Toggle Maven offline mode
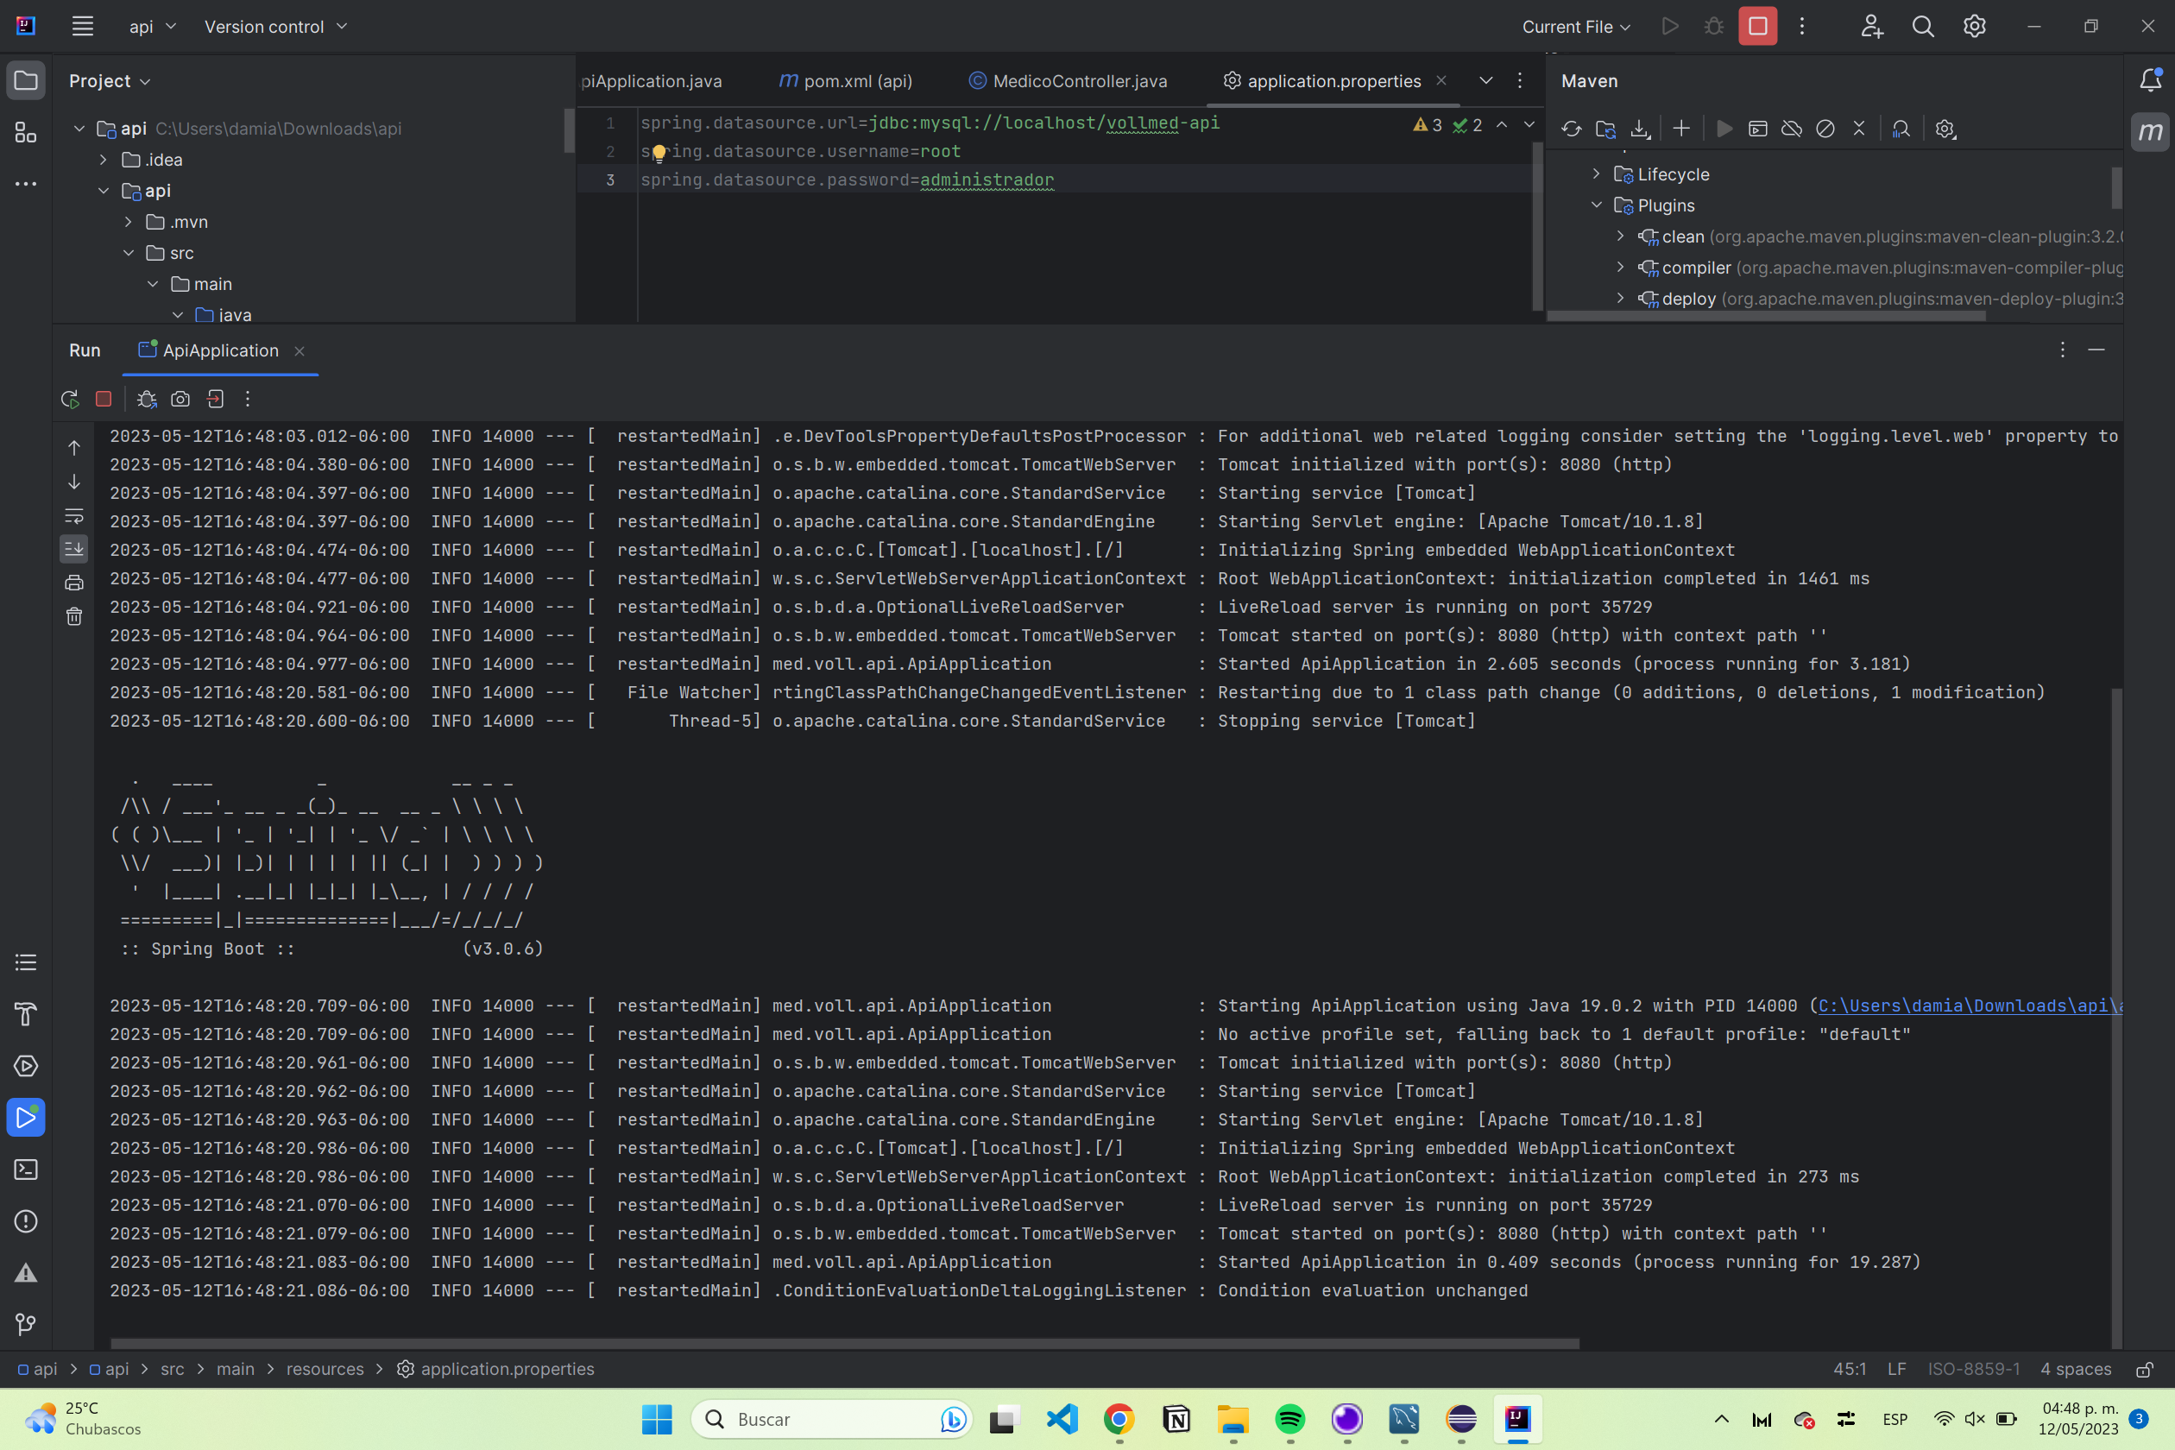 [1791, 129]
